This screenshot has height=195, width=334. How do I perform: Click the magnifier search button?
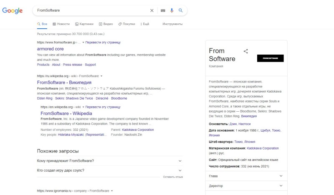[x=180, y=10]
